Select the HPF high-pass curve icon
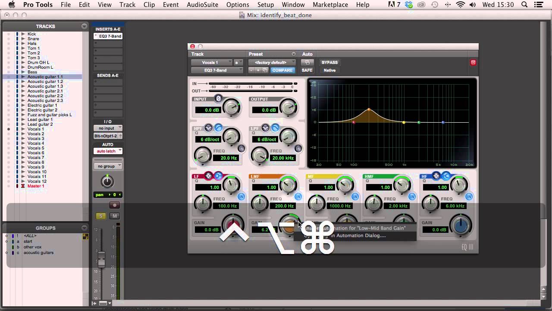Viewport: 552px width, 311px height. pyautogui.click(x=218, y=128)
